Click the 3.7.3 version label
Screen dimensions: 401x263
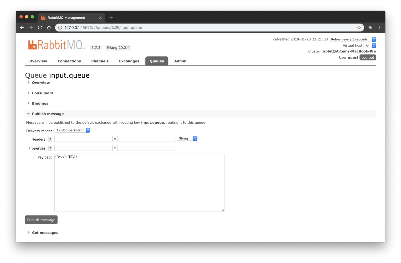pyautogui.click(x=96, y=48)
